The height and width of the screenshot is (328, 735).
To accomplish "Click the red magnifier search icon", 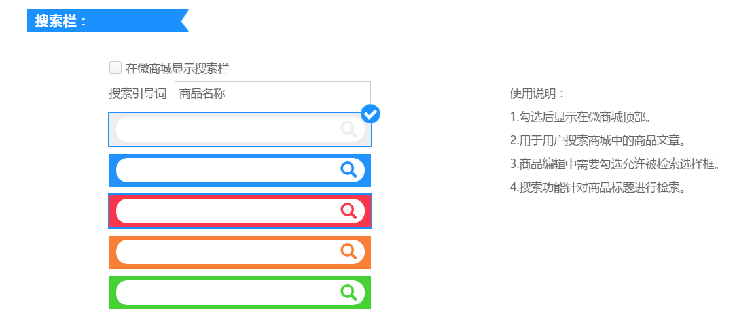I will click(x=349, y=210).
